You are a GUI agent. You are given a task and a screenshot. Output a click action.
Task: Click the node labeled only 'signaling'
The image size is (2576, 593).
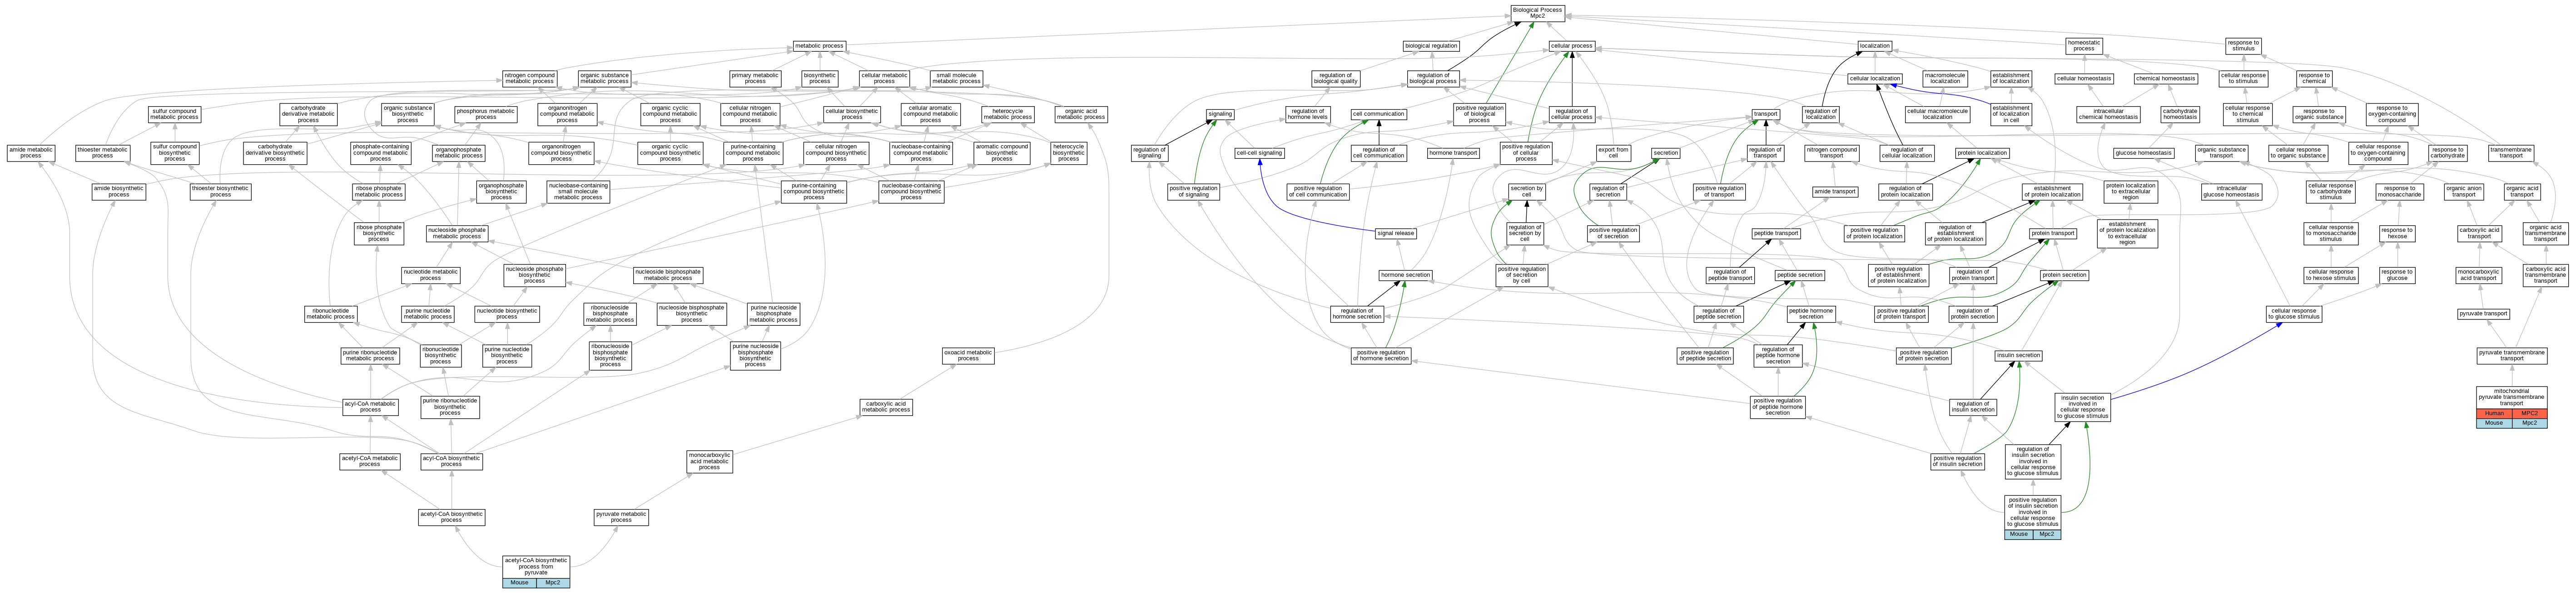[x=1220, y=114]
